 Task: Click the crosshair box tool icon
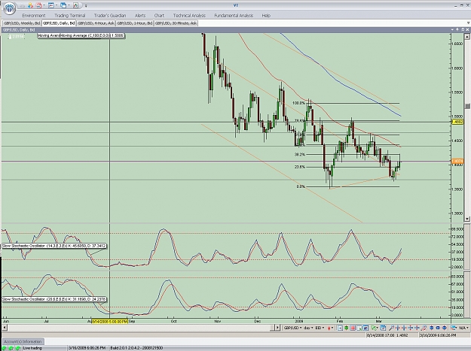click(340, 328)
